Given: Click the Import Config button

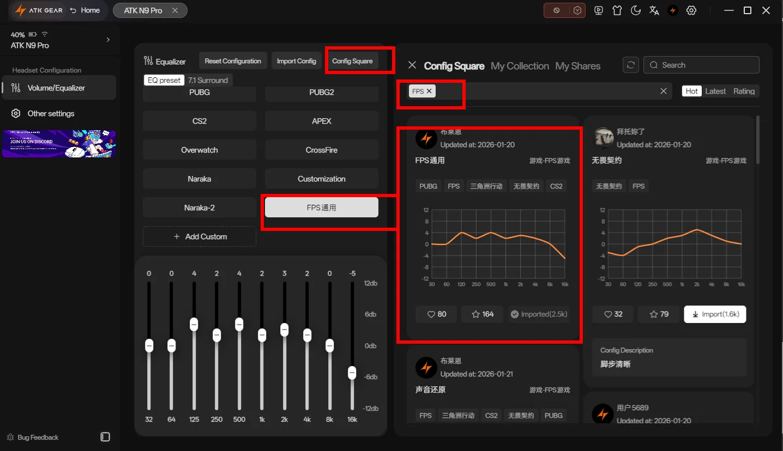Looking at the screenshot, I should click(297, 61).
